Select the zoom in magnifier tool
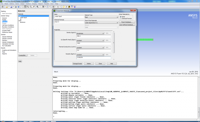 28,7
